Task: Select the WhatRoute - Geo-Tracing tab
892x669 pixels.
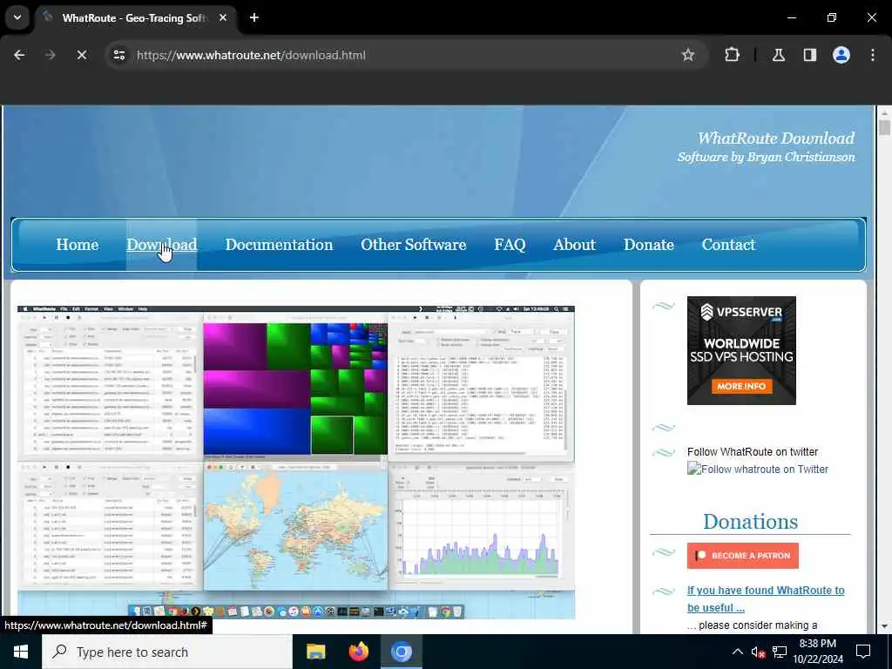Action: point(133,17)
